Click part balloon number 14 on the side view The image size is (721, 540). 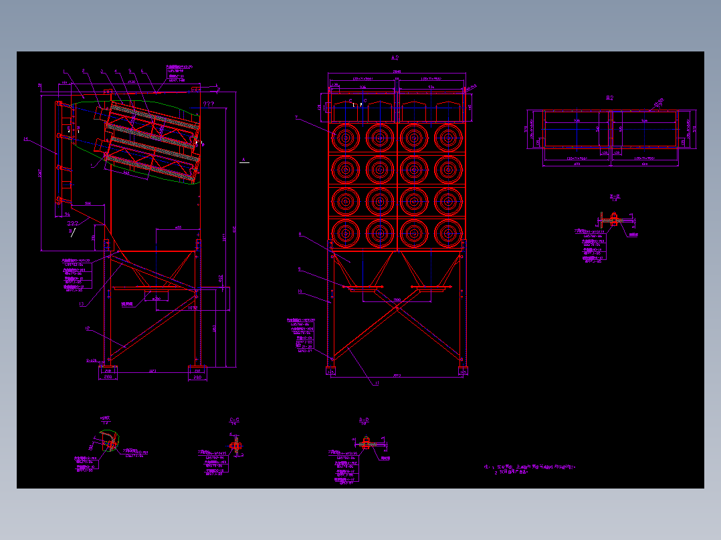(x=25, y=139)
